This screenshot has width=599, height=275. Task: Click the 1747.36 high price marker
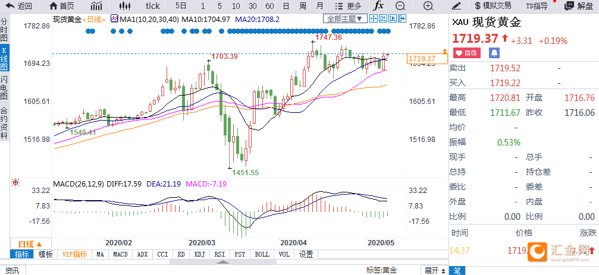328,37
